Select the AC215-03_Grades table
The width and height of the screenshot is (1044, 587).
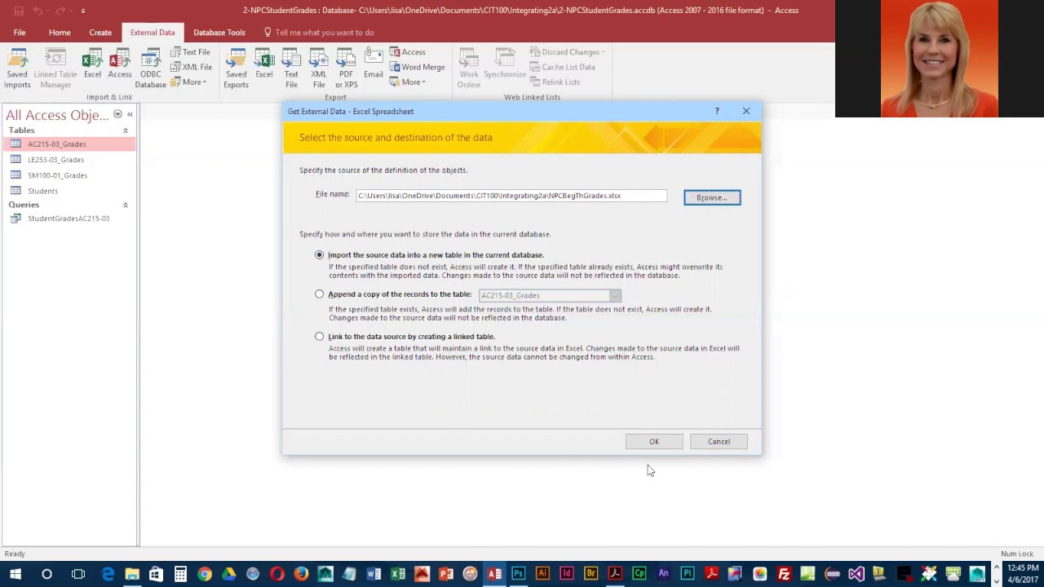tap(69, 144)
